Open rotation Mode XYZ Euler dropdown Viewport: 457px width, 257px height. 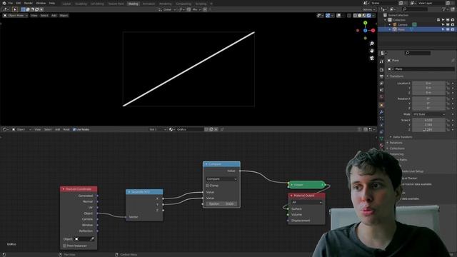pos(428,114)
